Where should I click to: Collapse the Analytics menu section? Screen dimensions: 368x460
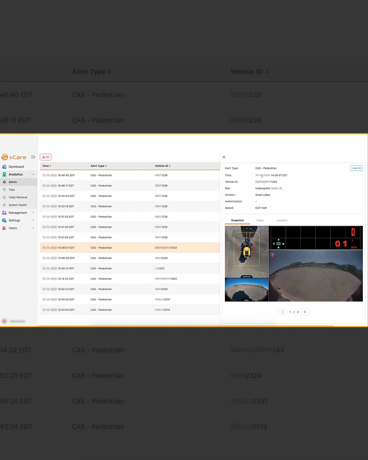pos(33,174)
